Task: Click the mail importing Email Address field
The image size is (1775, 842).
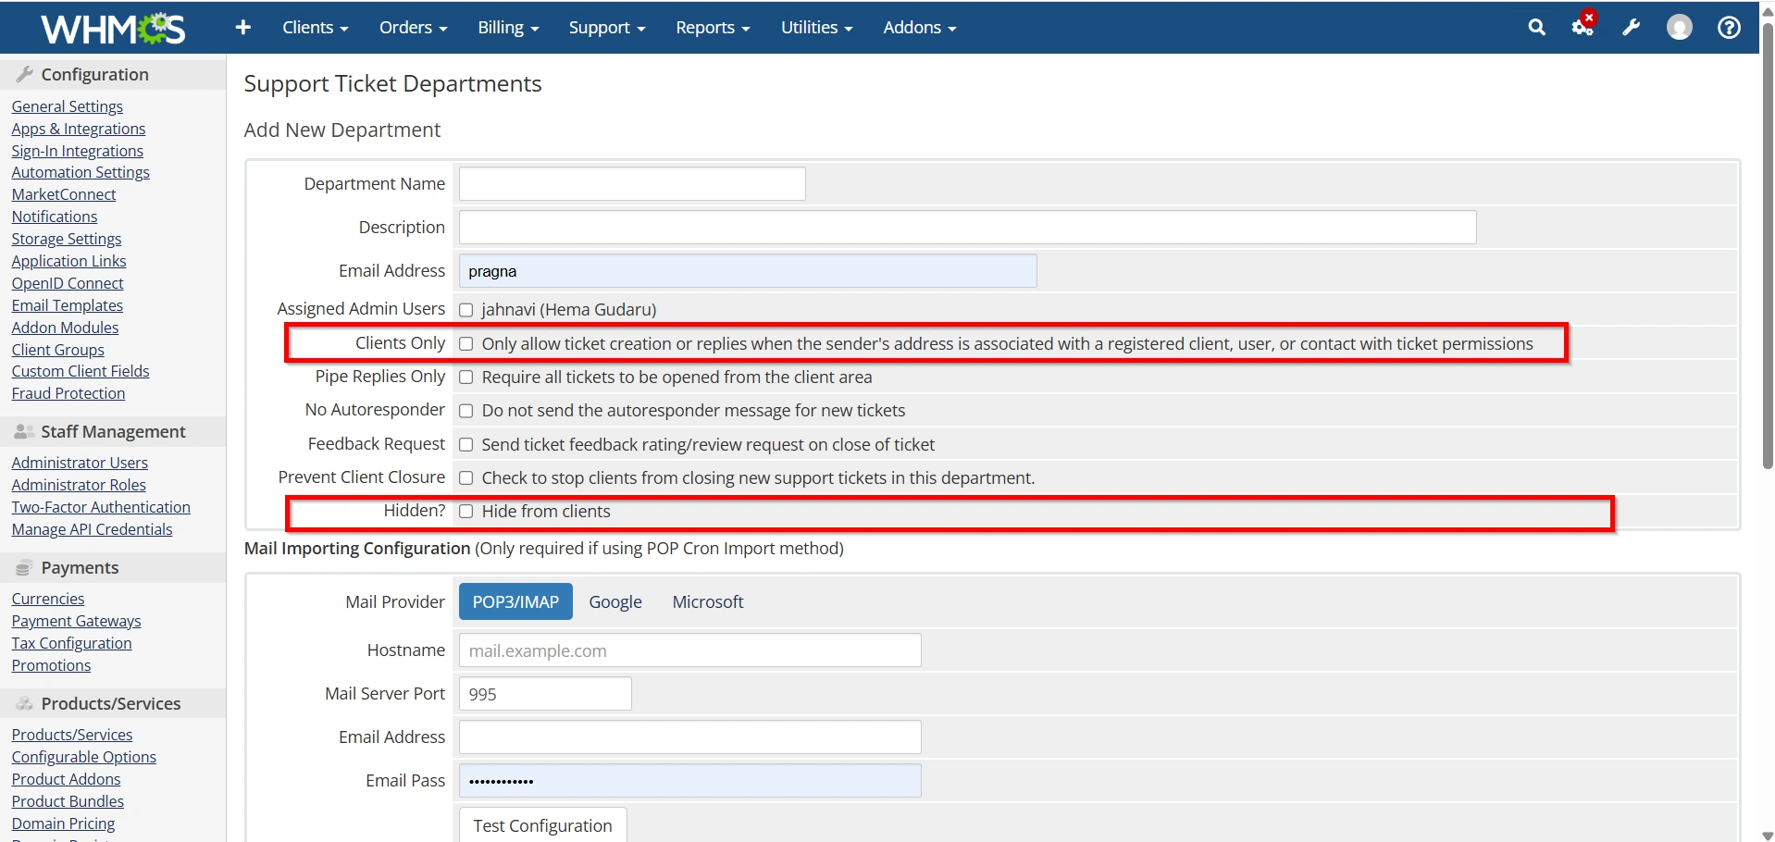Action: (x=690, y=737)
